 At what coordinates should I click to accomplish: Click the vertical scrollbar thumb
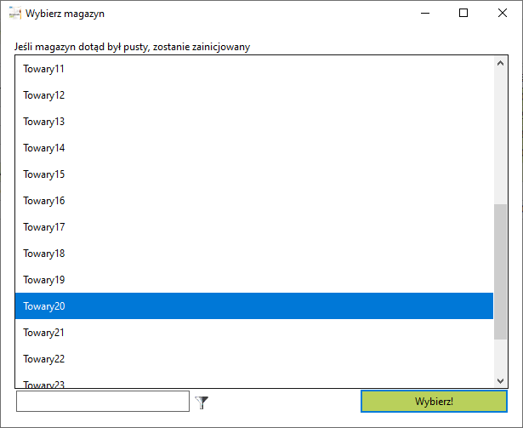tap(500, 271)
